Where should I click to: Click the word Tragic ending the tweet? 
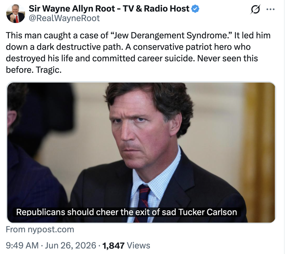click(48, 70)
